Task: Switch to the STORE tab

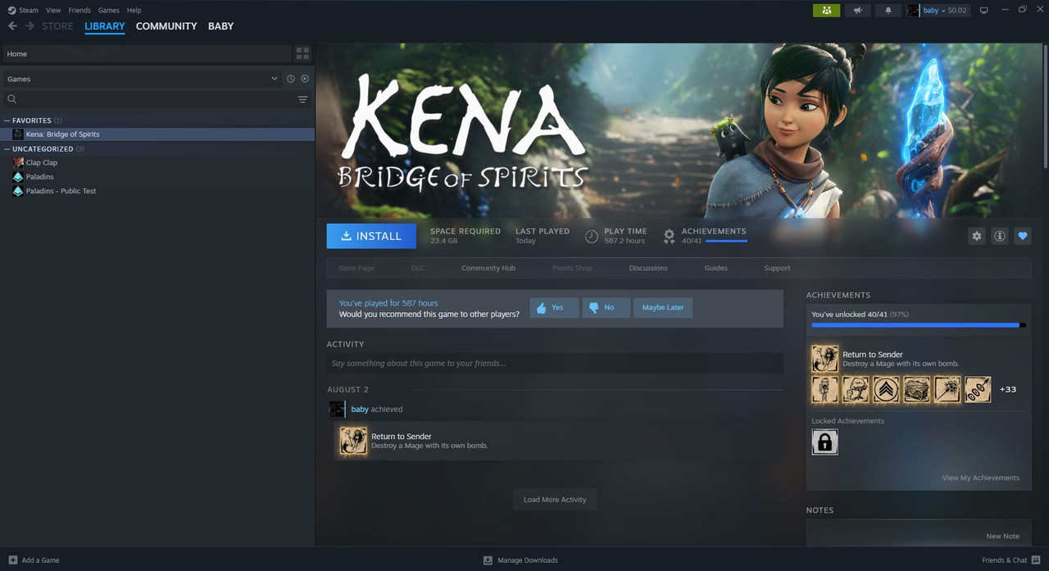Action: (x=57, y=26)
